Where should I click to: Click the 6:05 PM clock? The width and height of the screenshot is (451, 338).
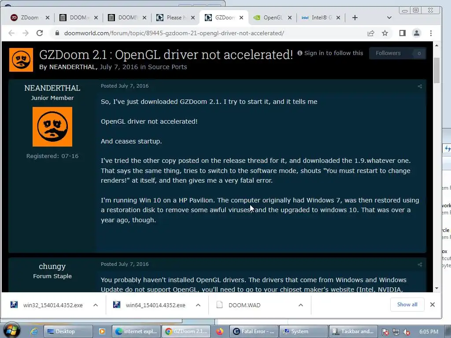tap(429, 332)
